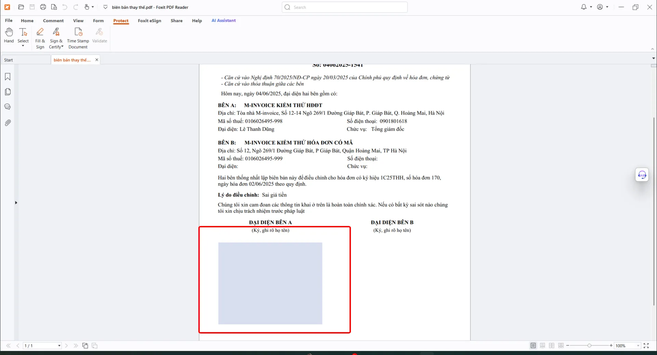Switch to Continuous page view mode
Viewport: 657px width, 355px height.
point(542,346)
